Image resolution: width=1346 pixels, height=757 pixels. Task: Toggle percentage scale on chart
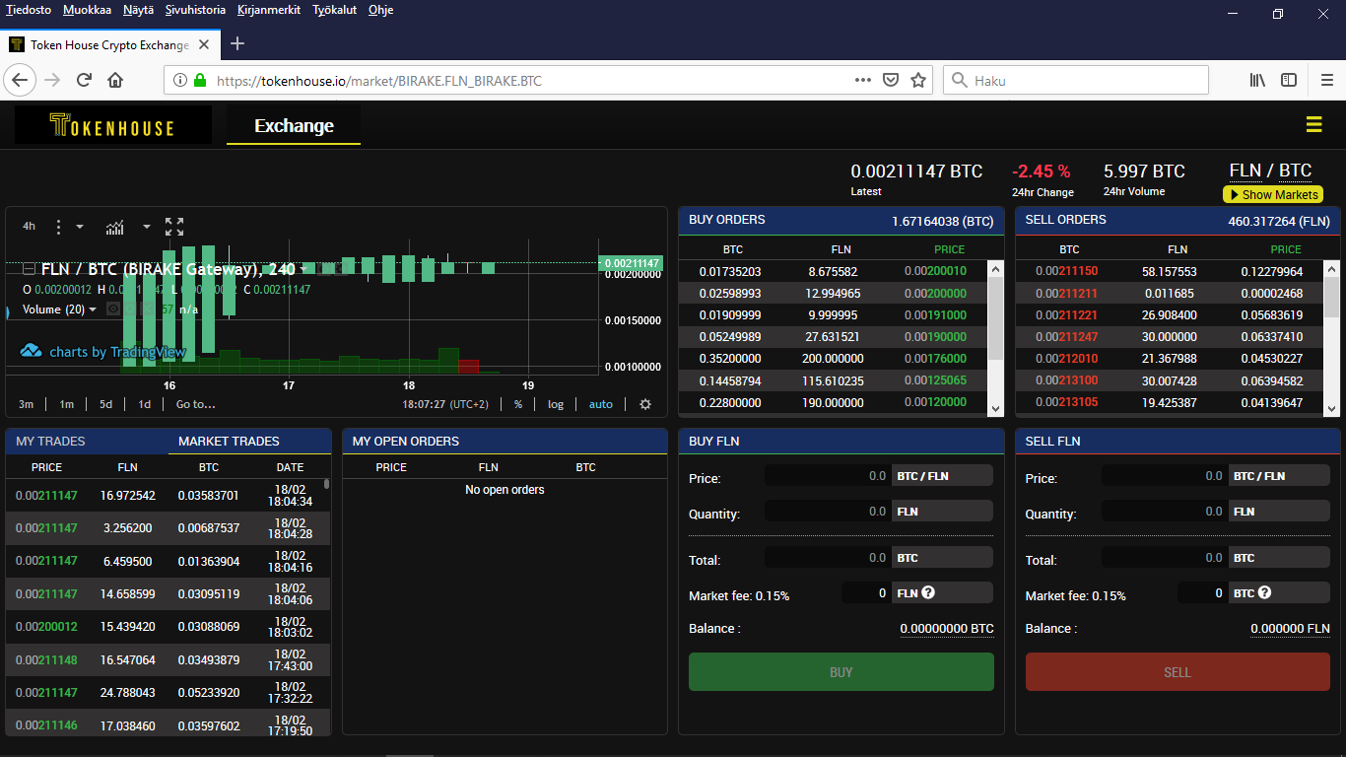click(x=517, y=404)
